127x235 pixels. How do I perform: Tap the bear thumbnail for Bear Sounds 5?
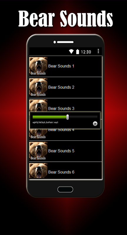pyautogui.click(x=38, y=151)
